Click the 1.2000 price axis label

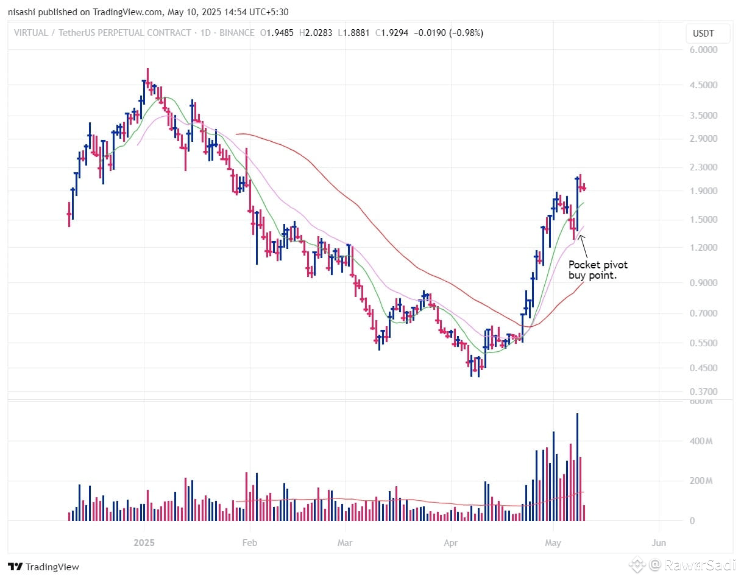point(704,248)
